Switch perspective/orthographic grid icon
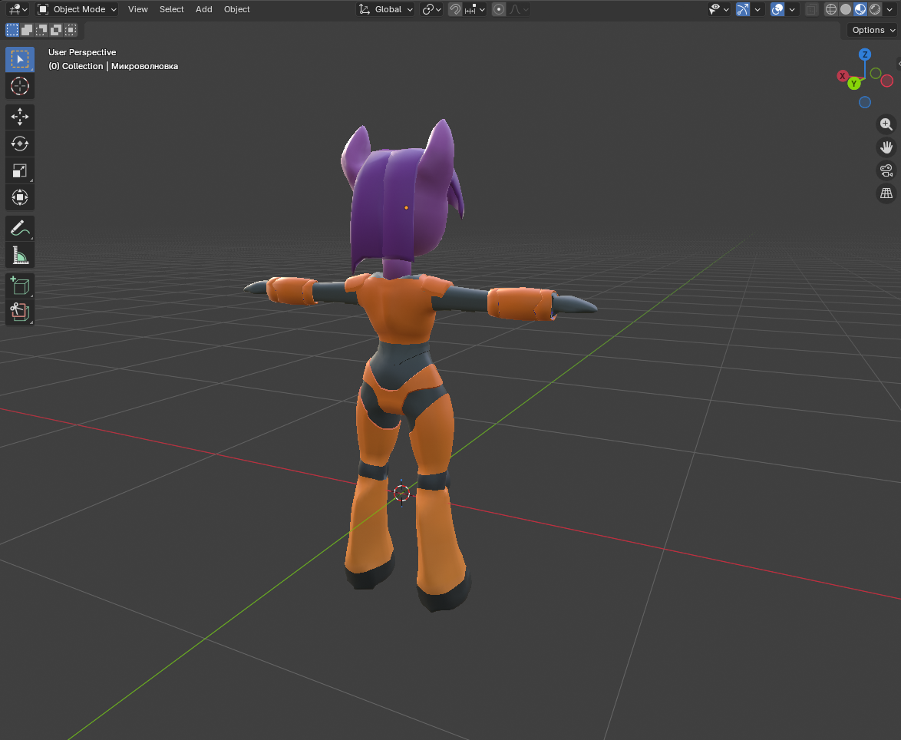This screenshot has width=901, height=740. pyautogui.click(x=886, y=193)
